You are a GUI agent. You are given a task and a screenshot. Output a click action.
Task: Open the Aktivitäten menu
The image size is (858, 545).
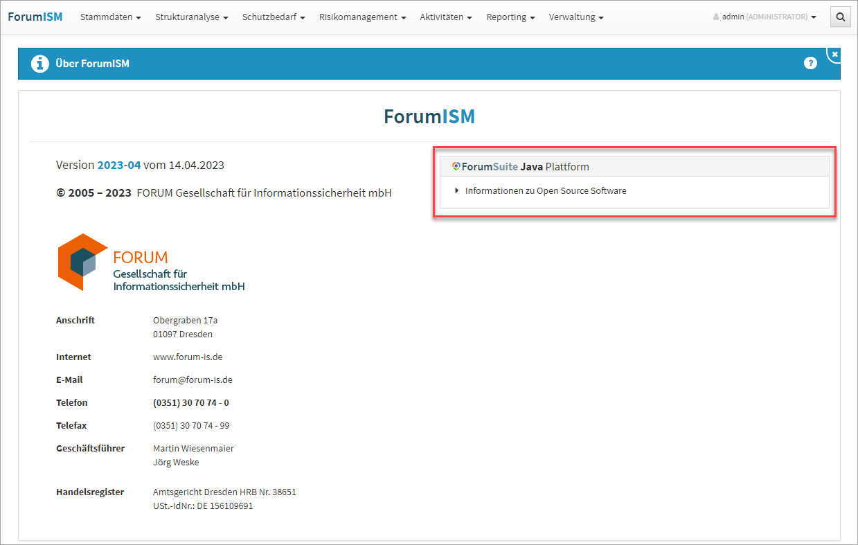pyautogui.click(x=446, y=17)
